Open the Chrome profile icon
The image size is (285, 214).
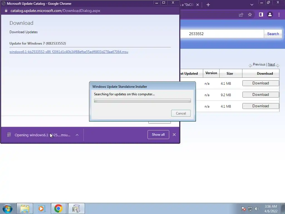point(270,15)
